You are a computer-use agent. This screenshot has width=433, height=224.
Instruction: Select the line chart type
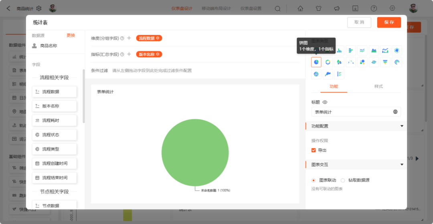(x=362, y=50)
